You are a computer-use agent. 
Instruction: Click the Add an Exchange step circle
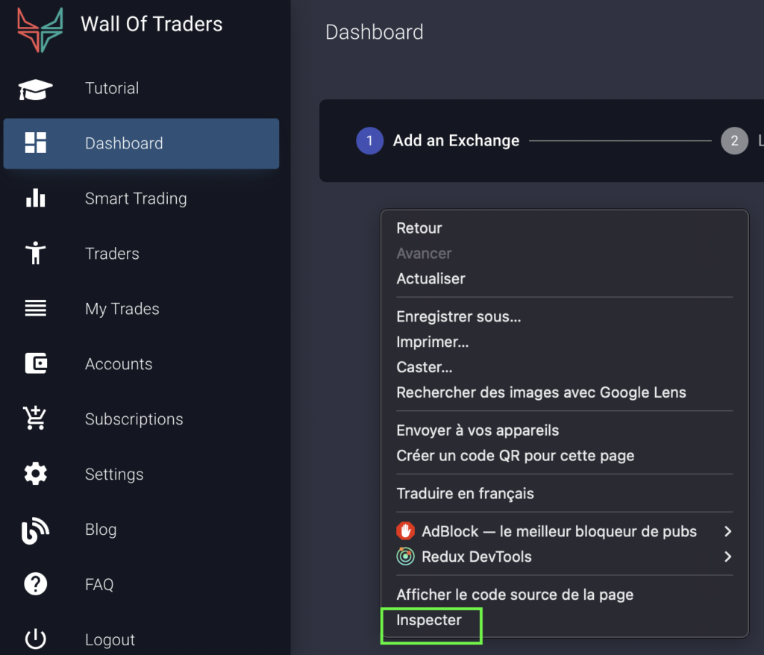point(369,140)
